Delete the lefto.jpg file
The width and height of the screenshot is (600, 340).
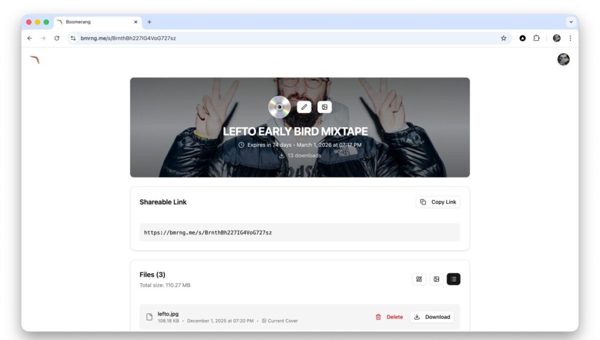point(389,317)
